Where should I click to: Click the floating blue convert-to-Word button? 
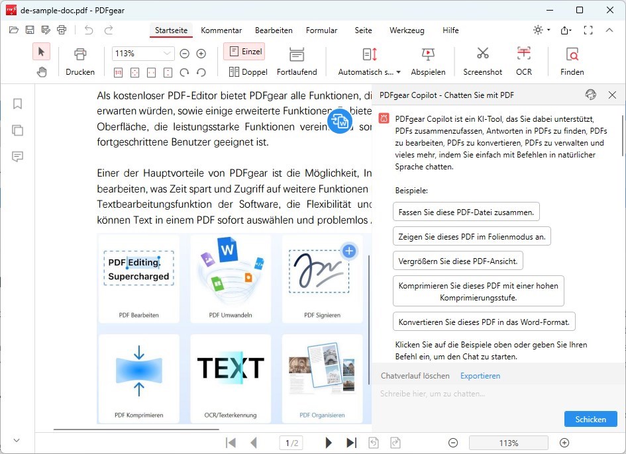pyautogui.click(x=340, y=121)
